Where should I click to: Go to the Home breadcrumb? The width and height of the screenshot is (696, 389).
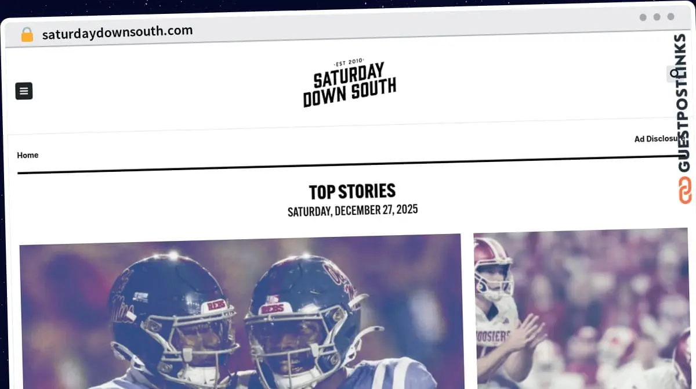[28, 155]
